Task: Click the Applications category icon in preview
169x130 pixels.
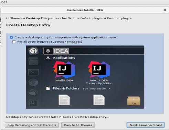Action: [x=48, y=58]
